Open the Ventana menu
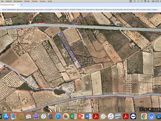The image size is (161, 121). 43,1
